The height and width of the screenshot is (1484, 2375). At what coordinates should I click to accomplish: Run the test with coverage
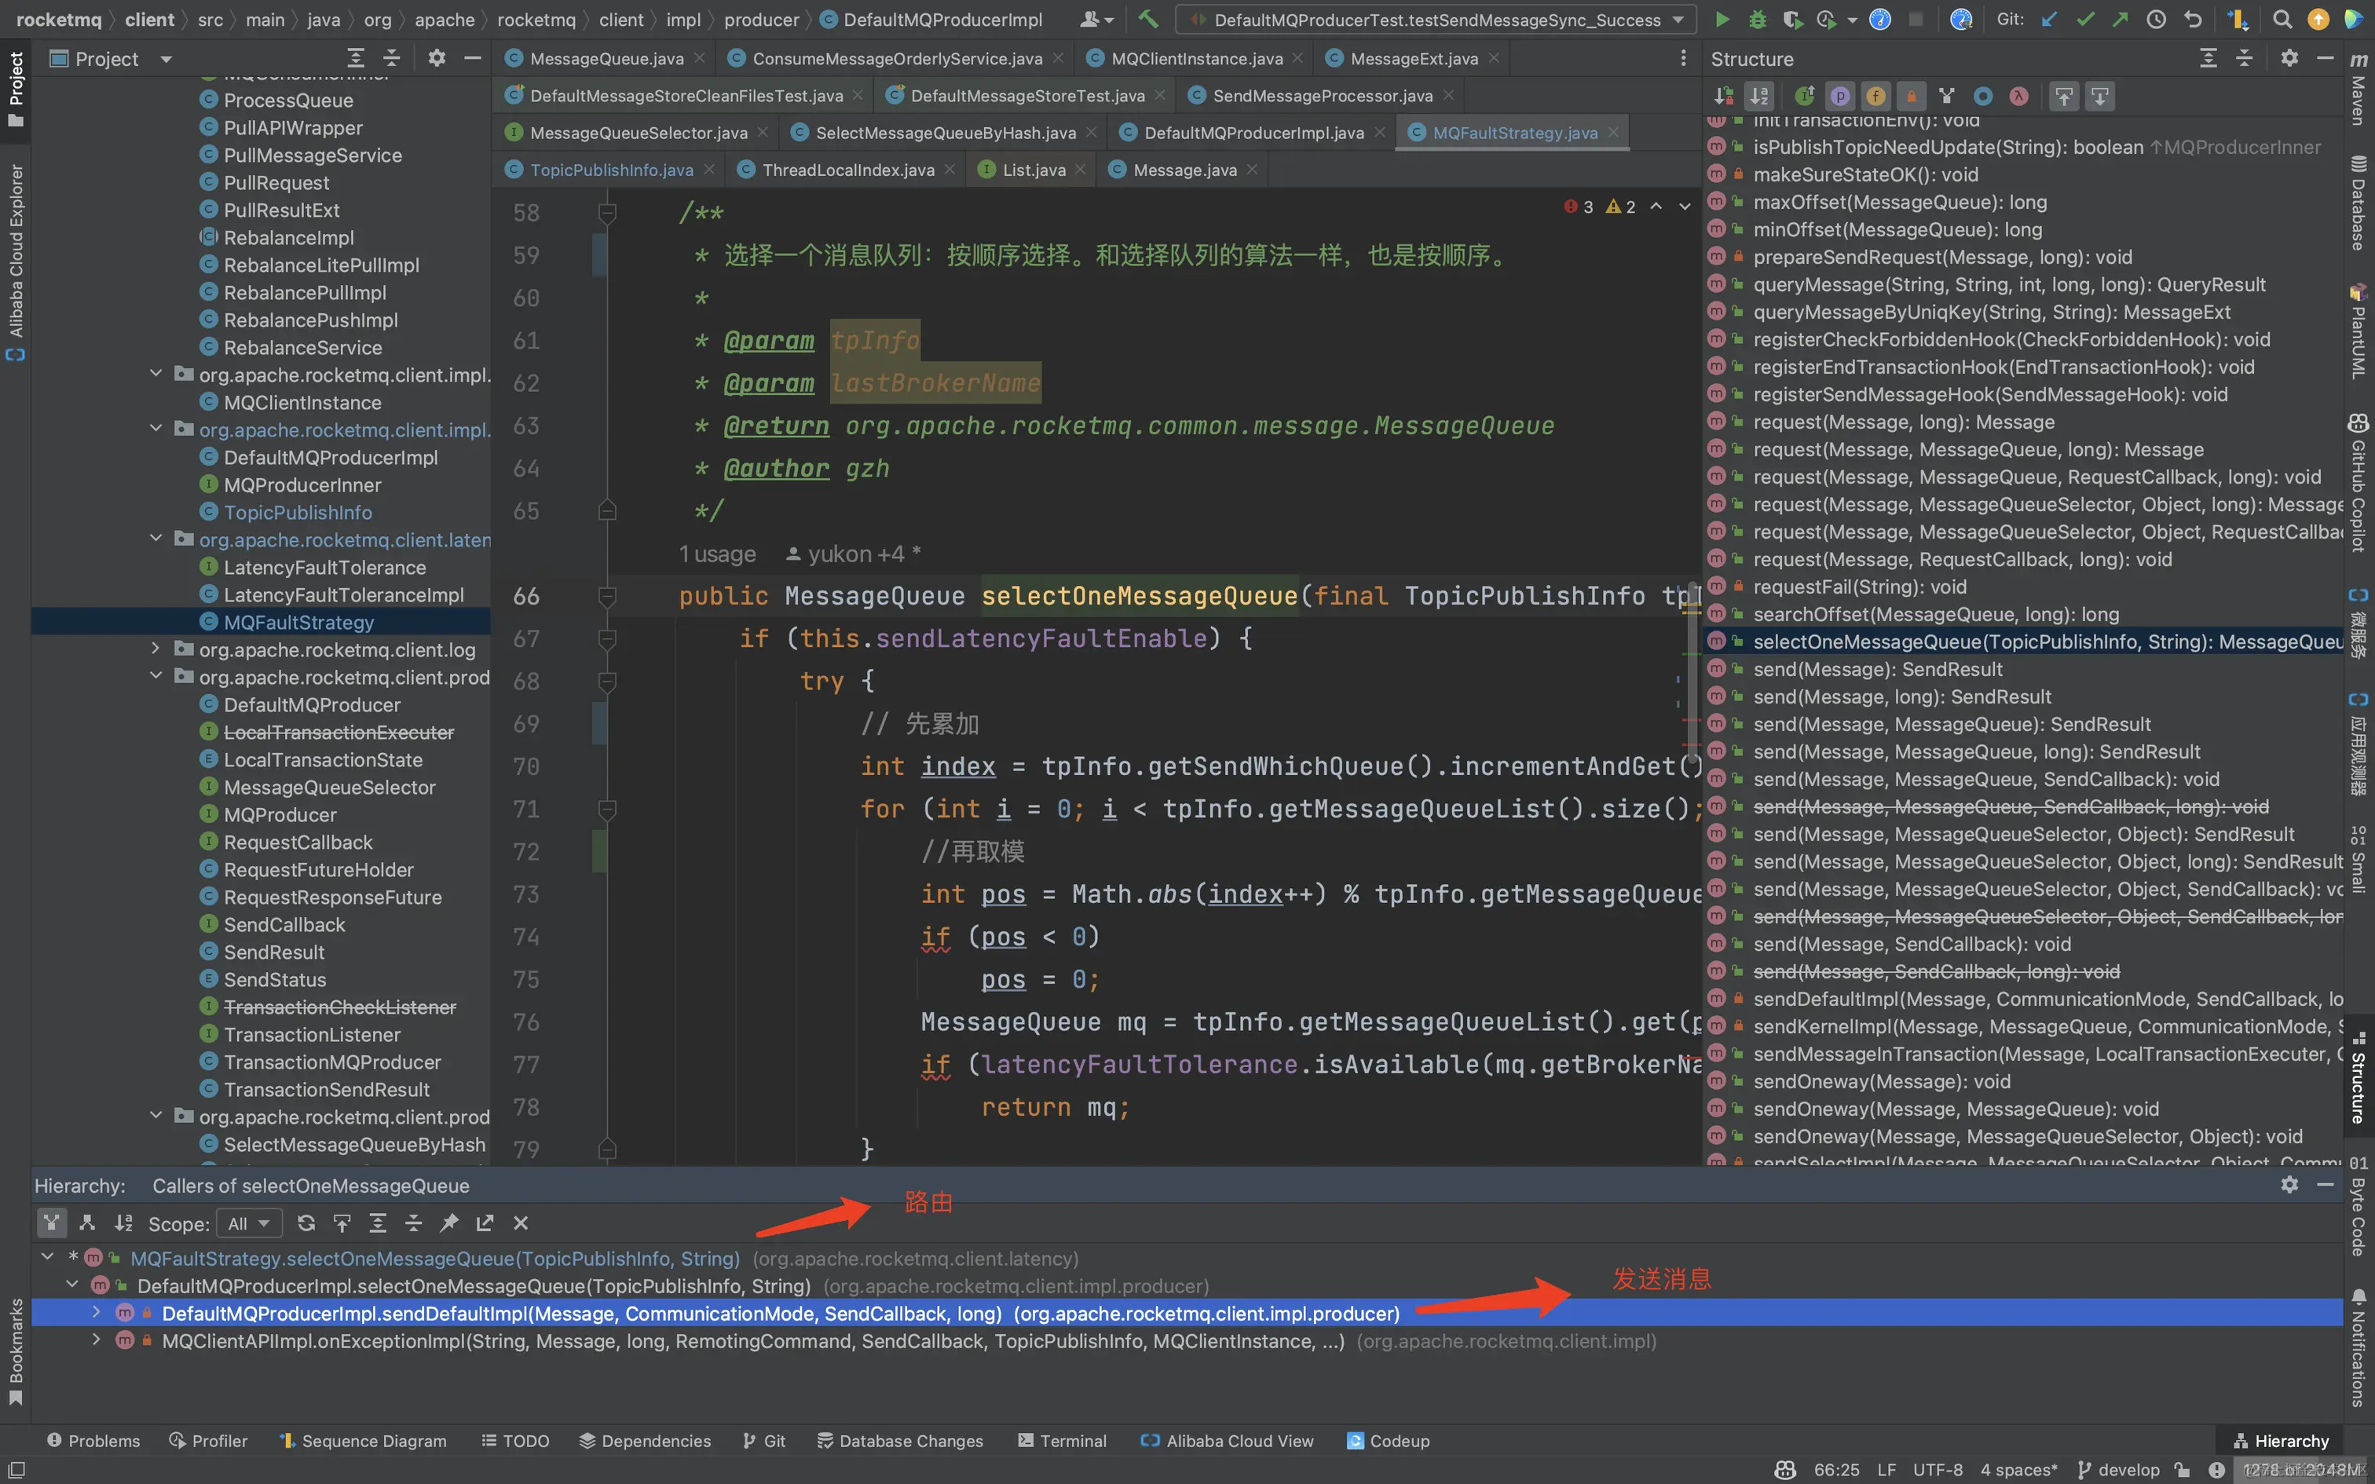[x=1792, y=20]
